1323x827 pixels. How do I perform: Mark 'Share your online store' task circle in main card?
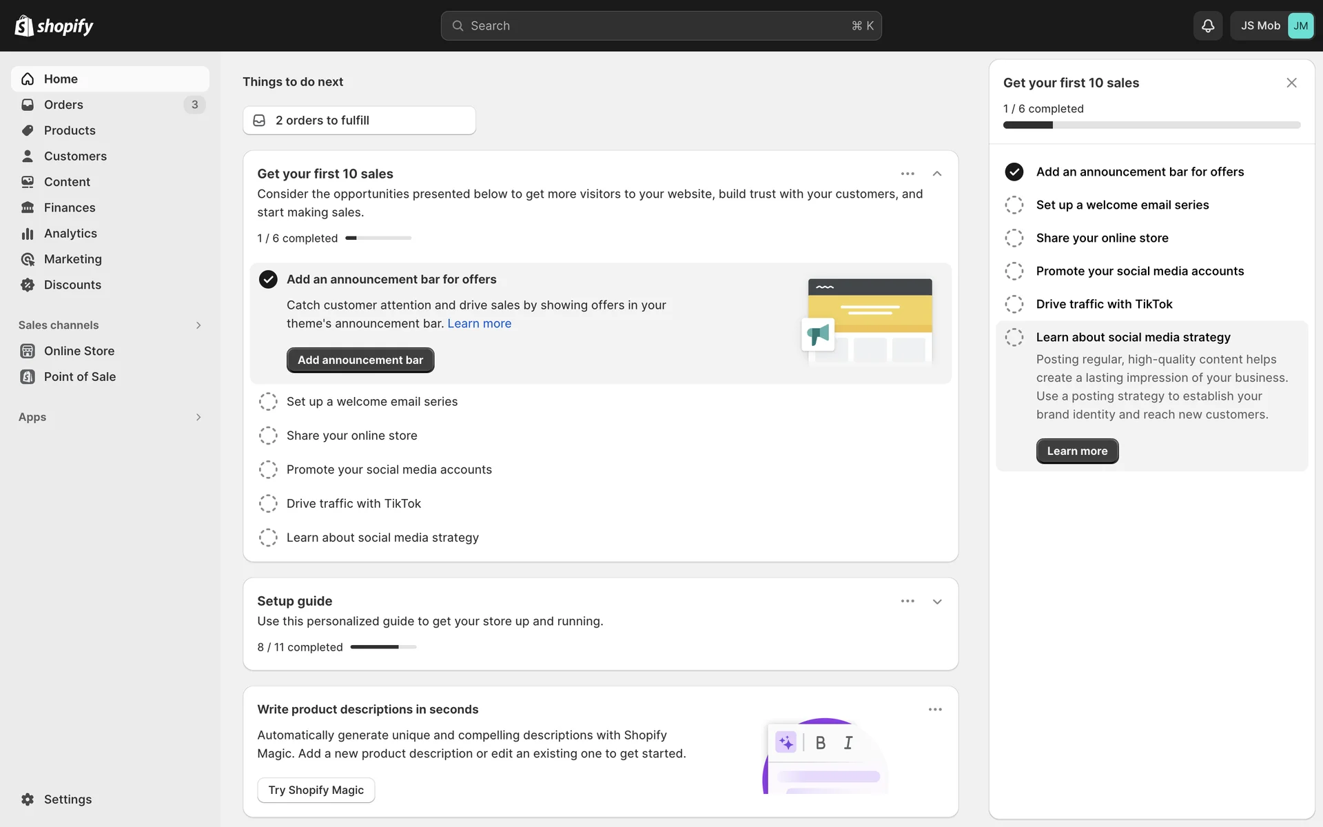(268, 436)
